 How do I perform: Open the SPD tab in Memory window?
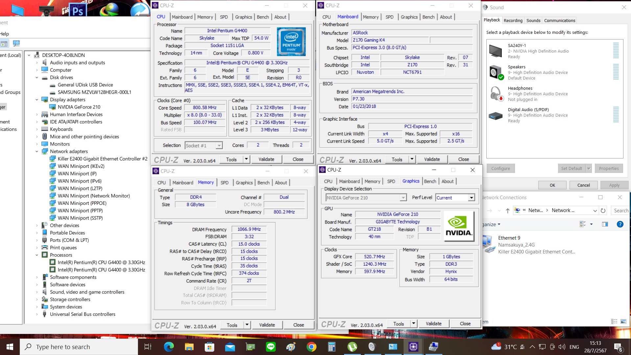224,183
